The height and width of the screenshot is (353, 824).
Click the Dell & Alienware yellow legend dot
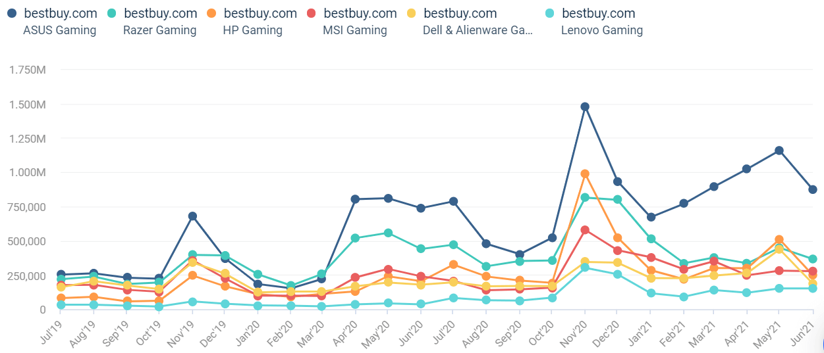[x=412, y=13]
